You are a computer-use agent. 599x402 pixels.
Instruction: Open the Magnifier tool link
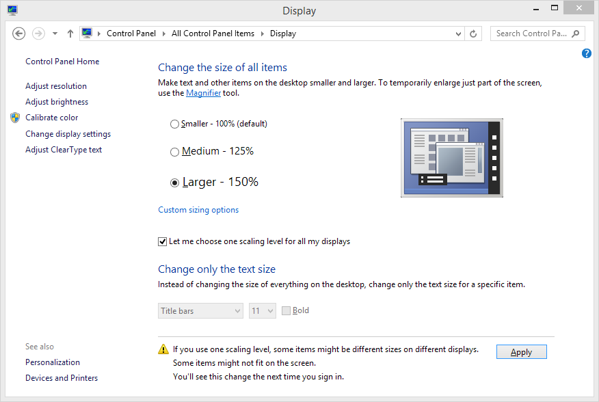tap(203, 93)
